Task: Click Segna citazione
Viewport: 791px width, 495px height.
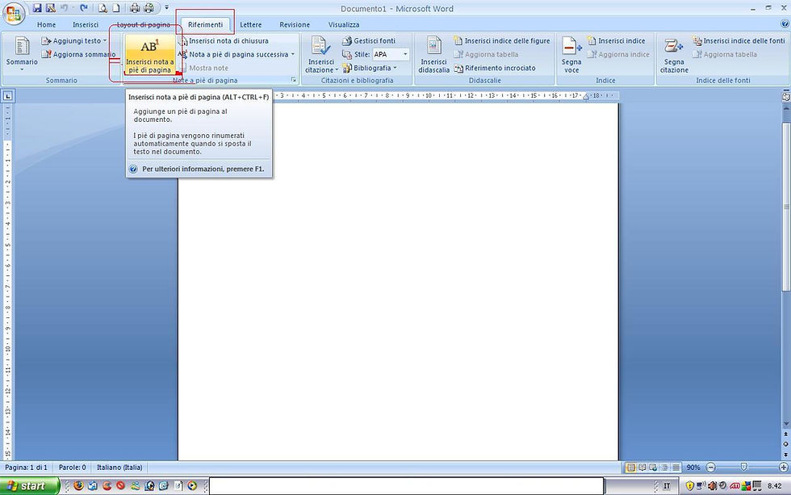Action: 674,54
